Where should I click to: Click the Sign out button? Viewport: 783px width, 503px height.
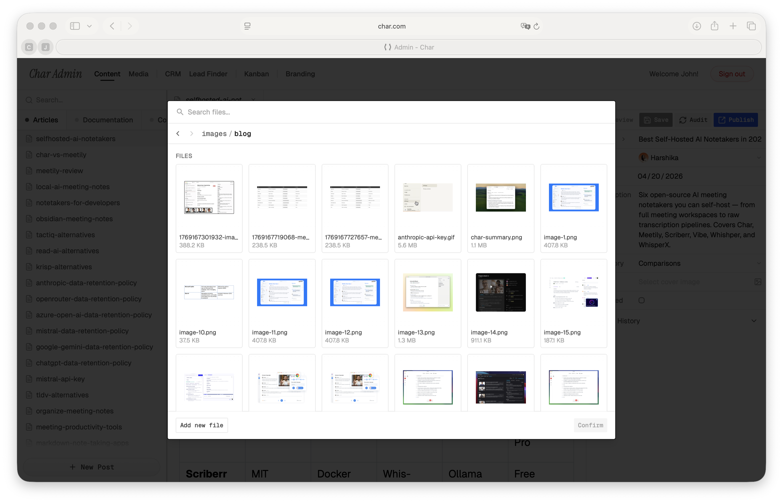[x=732, y=74]
